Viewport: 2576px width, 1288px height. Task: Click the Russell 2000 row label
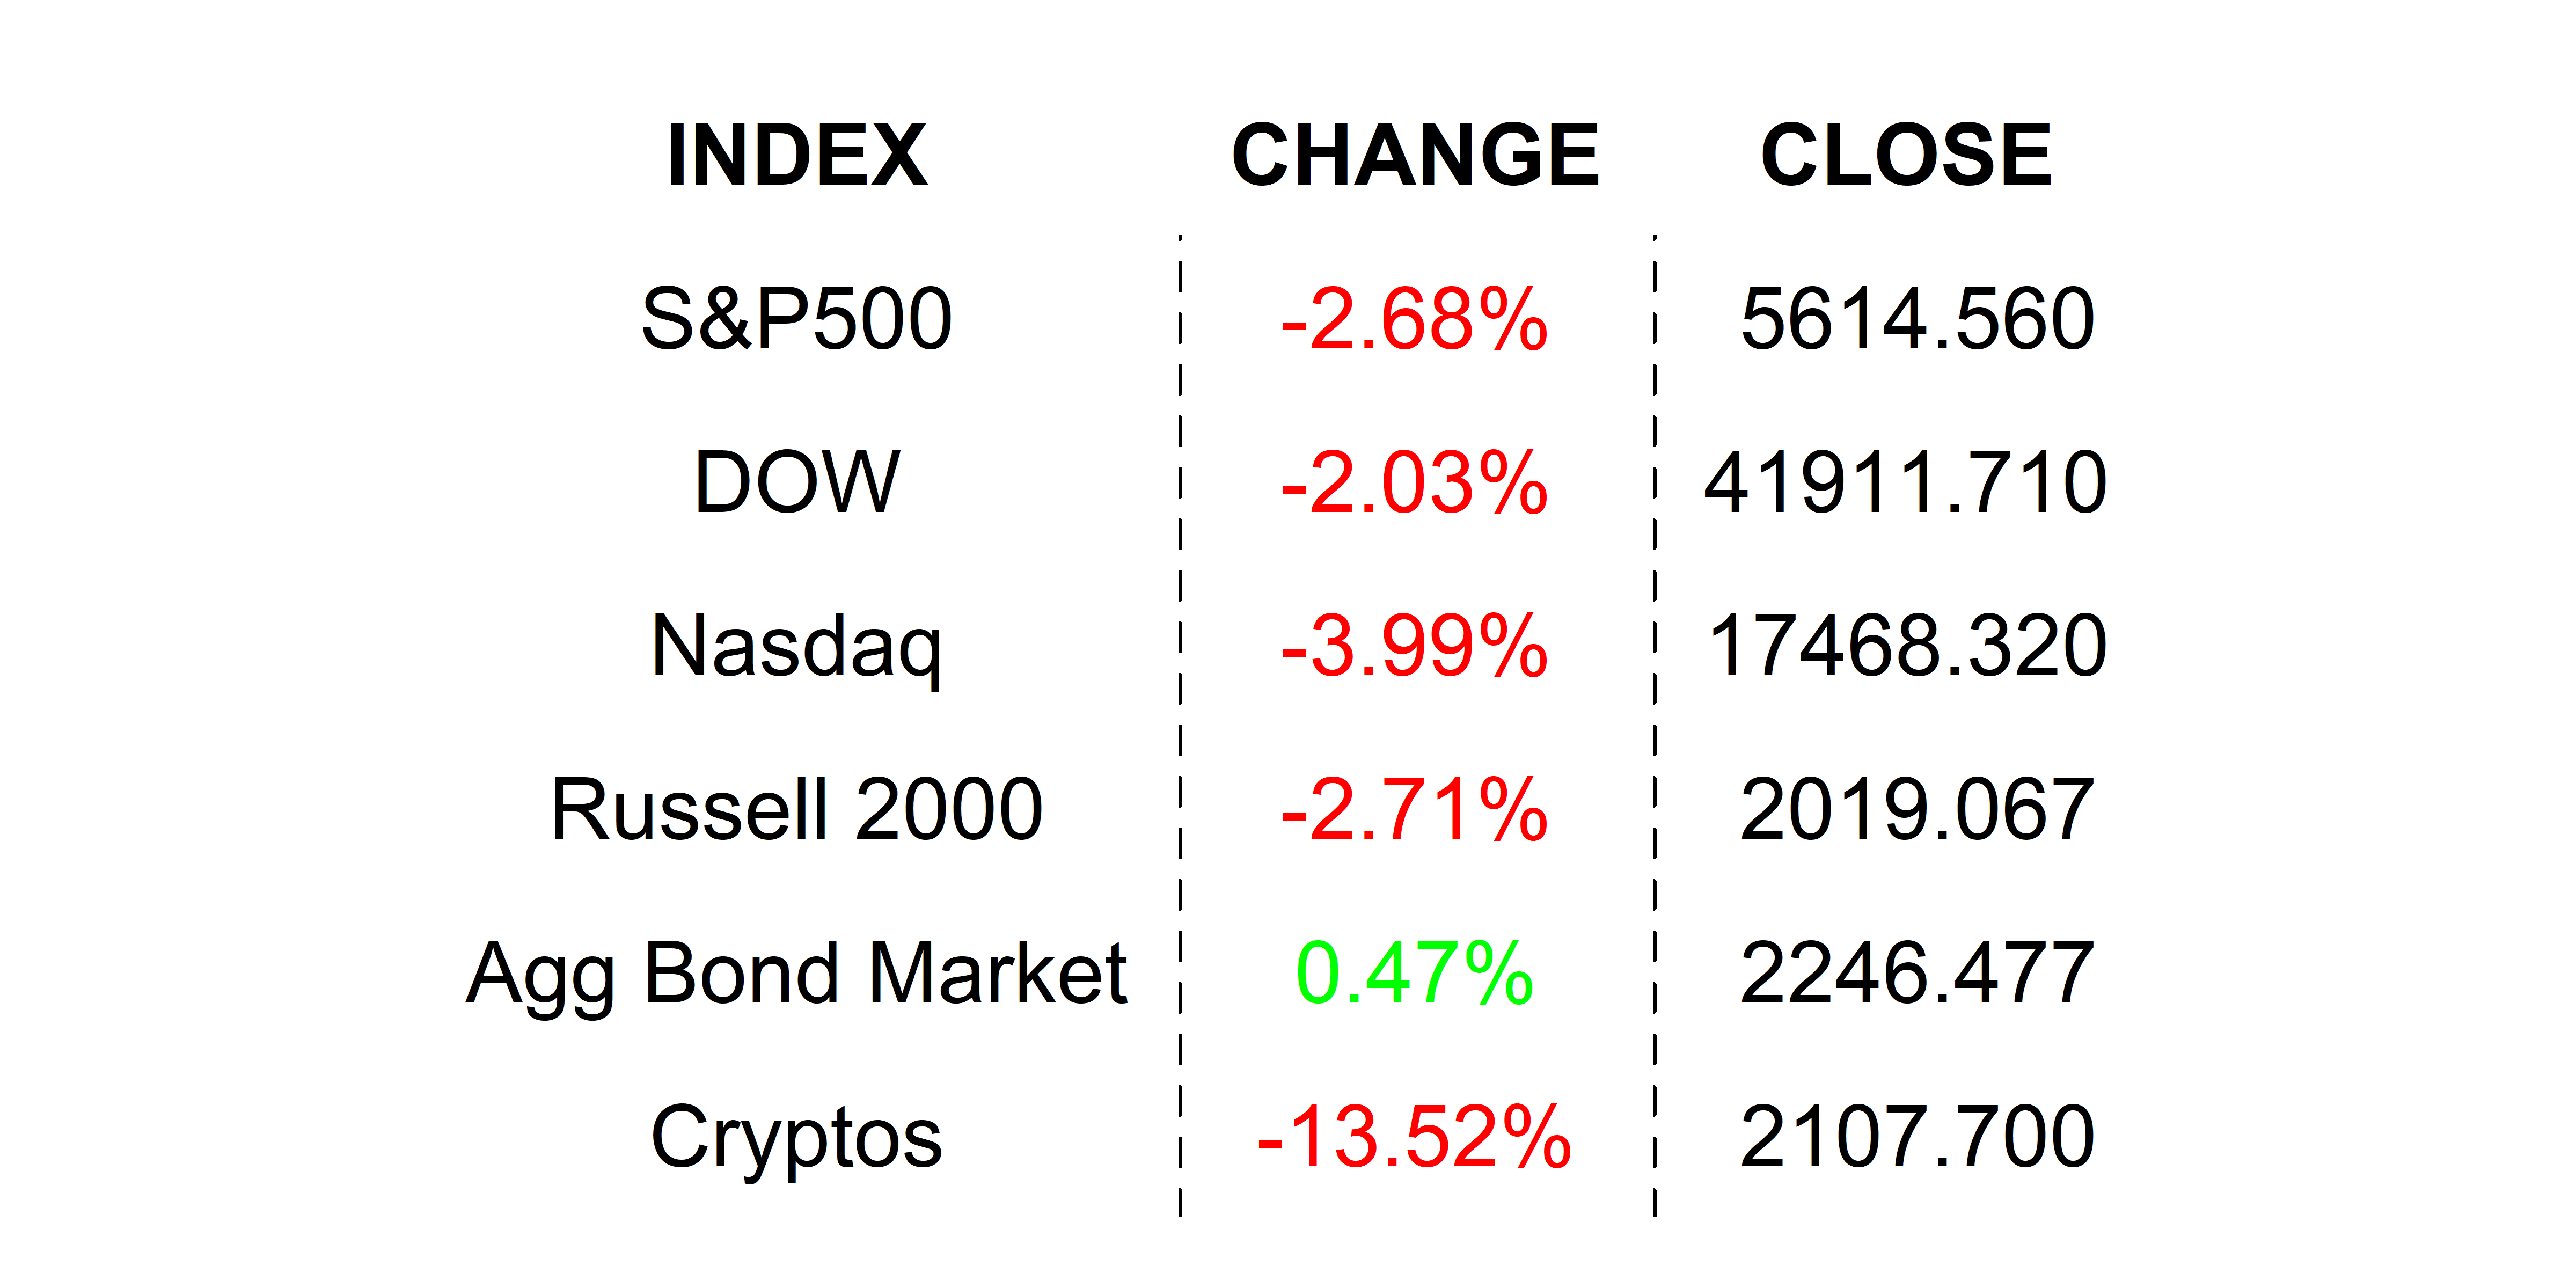pos(797,809)
